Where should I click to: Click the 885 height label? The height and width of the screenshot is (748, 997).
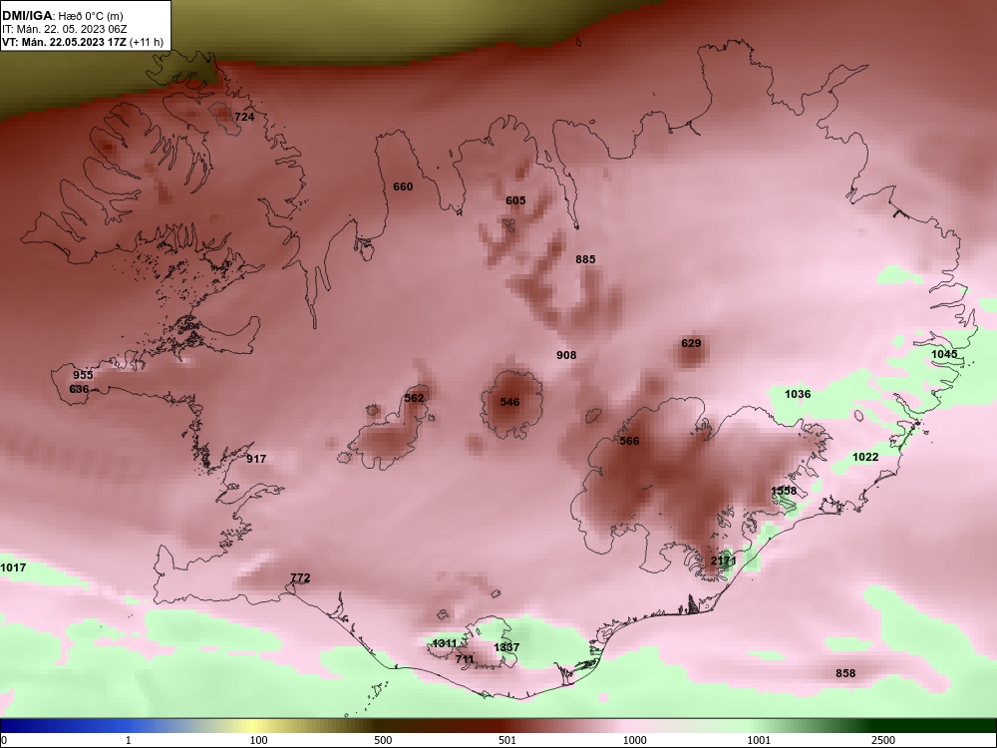(585, 259)
